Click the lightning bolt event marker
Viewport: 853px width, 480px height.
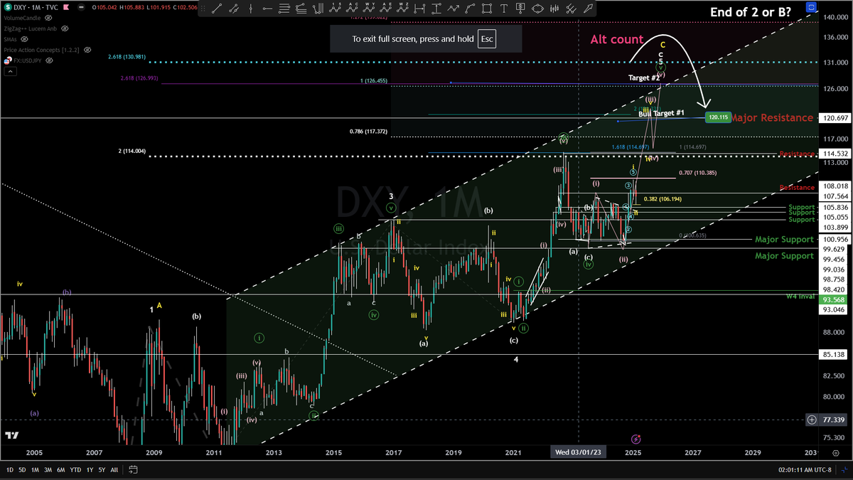point(635,441)
